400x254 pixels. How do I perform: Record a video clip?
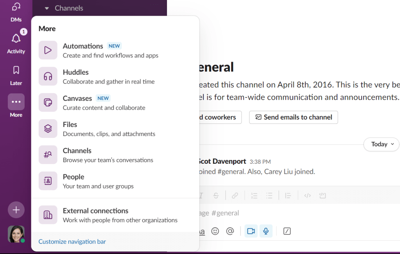click(x=251, y=231)
